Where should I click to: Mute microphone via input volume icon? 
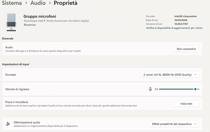[x=150, y=89]
